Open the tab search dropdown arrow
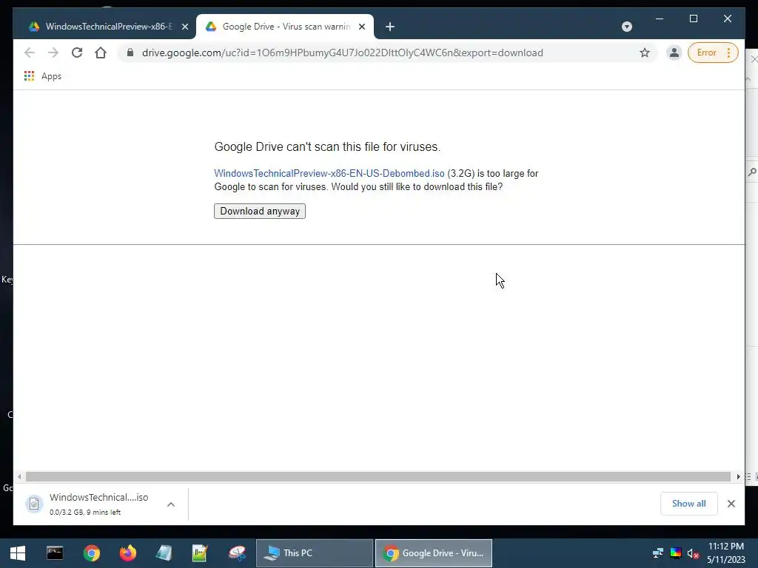 [627, 27]
